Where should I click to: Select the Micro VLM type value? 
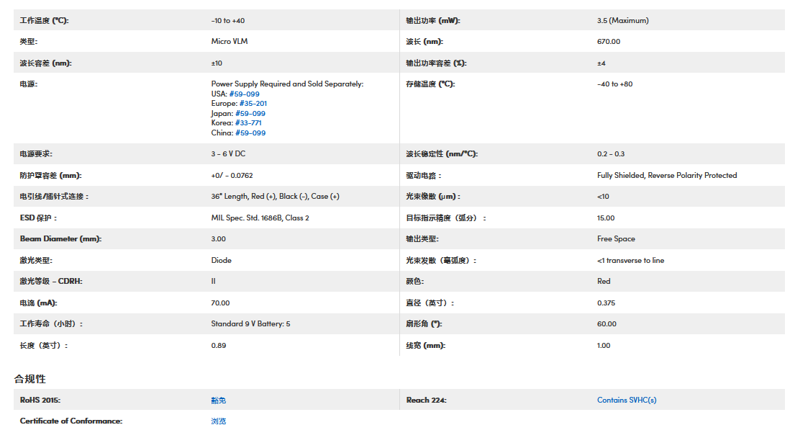pyautogui.click(x=229, y=42)
